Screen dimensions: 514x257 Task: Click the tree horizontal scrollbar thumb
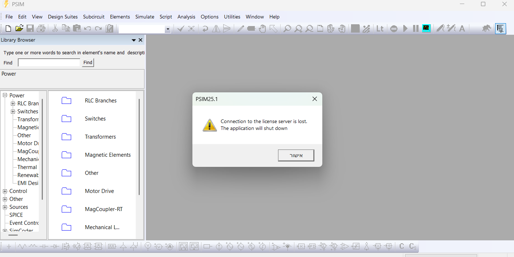point(13,235)
